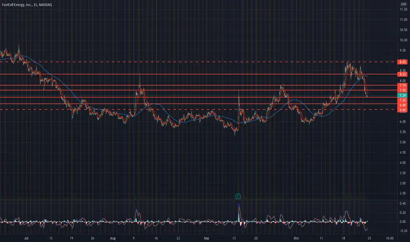
Task: Select the 7.20 red price level tag
Action: click(403, 100)
